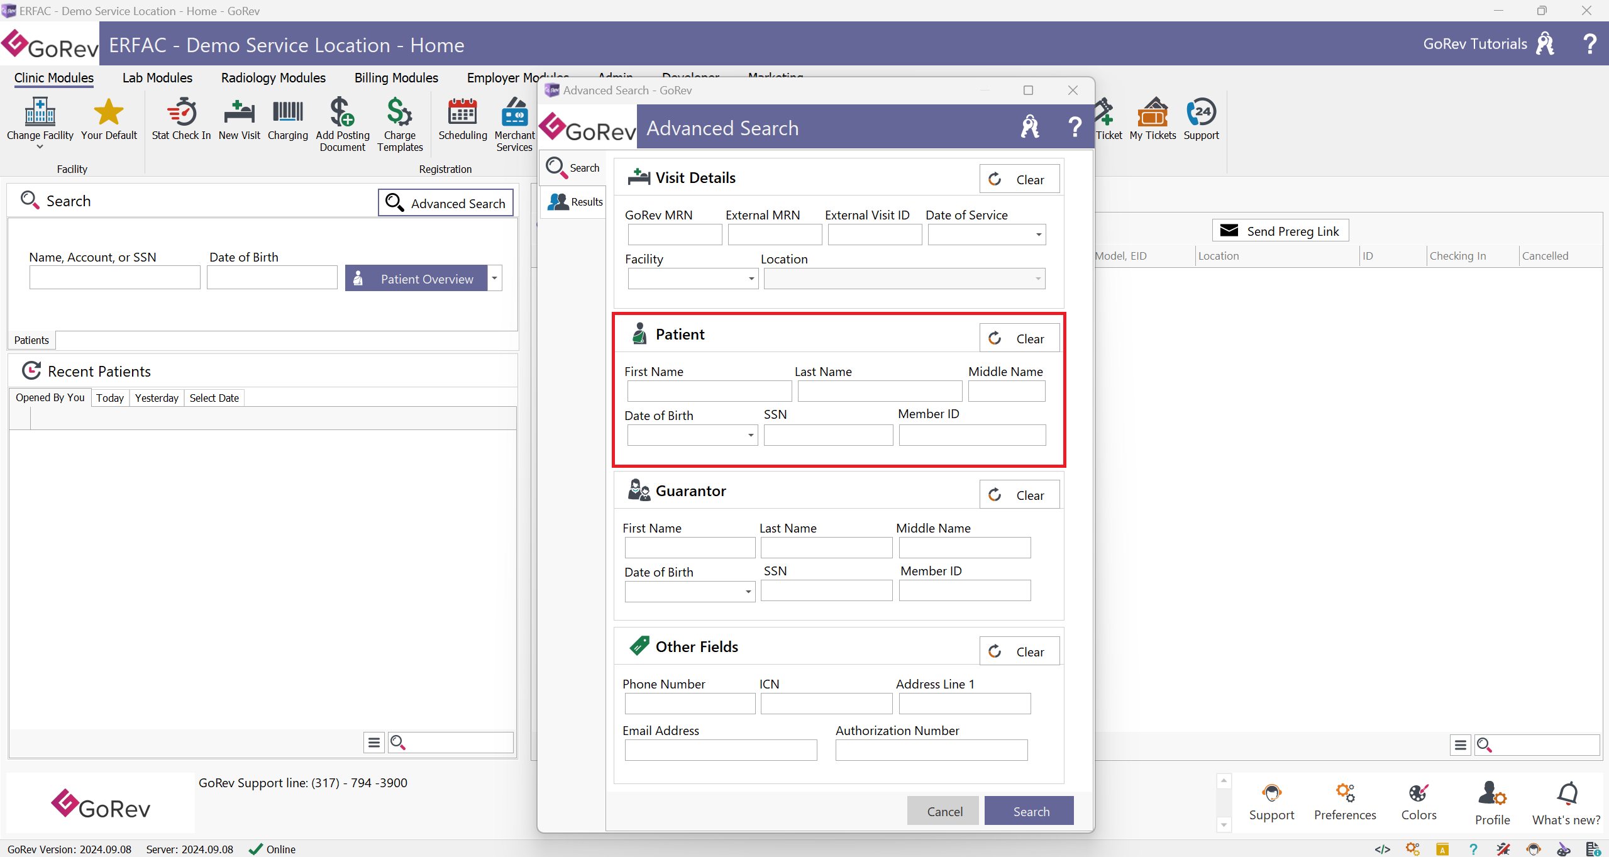The width and height of the screenshot is (1609, 857).
Task: Expand the Facility dropdown in Visit Details
Action: tap(751, 279)
